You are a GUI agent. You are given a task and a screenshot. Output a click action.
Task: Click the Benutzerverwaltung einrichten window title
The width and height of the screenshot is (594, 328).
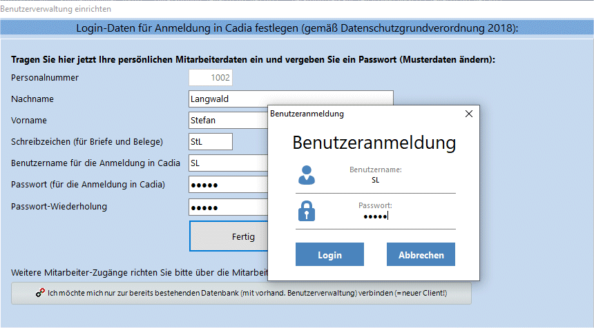pos(56,9)
